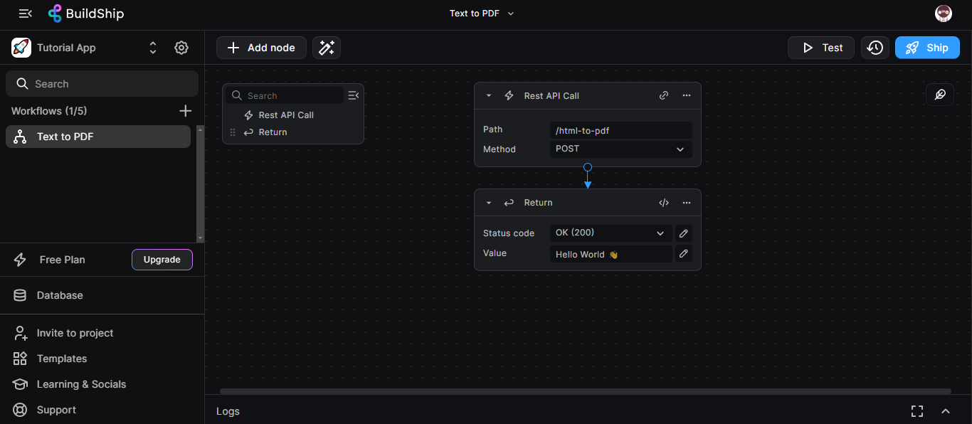
Task: Edit the Status code with the pencil icon
Action: [x=683, y=233]
